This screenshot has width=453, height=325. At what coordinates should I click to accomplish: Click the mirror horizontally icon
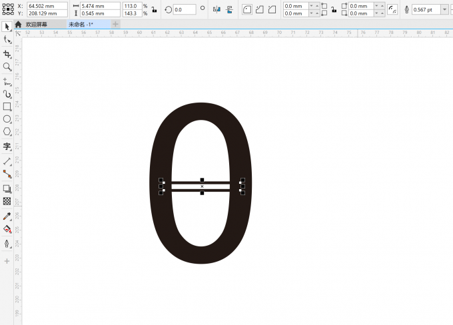pos(217,9)
